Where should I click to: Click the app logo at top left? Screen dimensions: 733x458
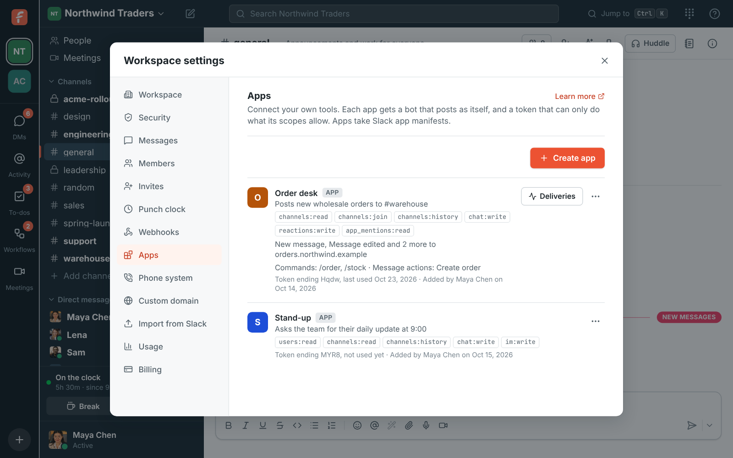pos(19,17)
